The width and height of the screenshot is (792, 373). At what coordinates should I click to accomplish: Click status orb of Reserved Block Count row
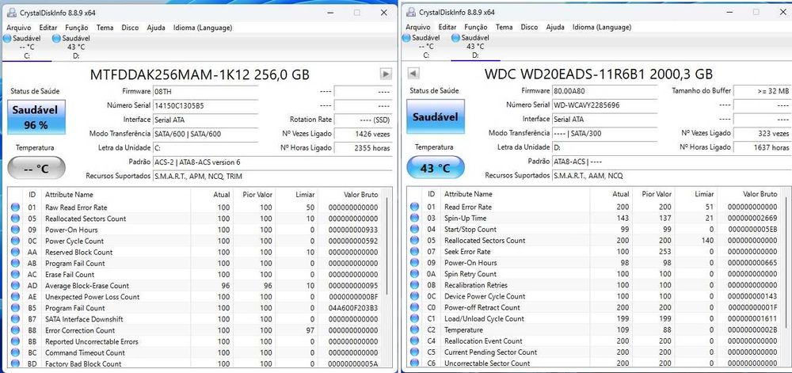15,252
